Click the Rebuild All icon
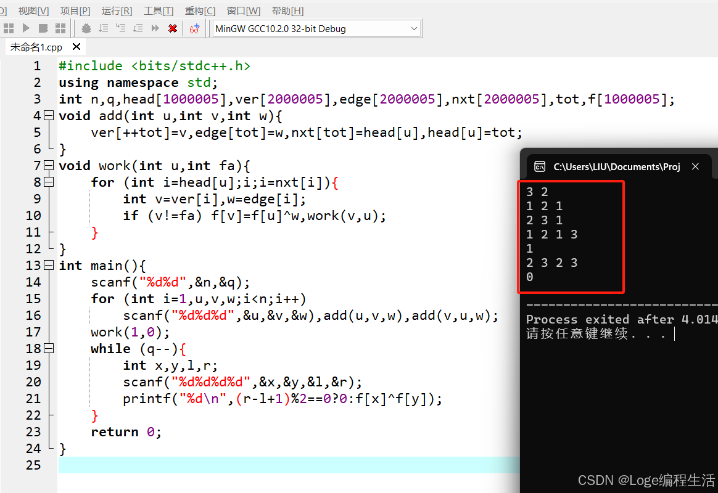This screenshot has width=718, height=493. (x=60, y=28)
